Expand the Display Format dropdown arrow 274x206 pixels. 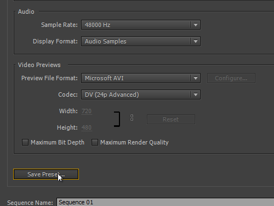click(x=196, y=41)
